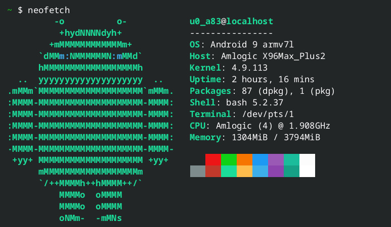This screenshot has width=391, height=227.
Task: Click the ASCII line "+hydNNNNdyh+"
Action: (91, 33)
